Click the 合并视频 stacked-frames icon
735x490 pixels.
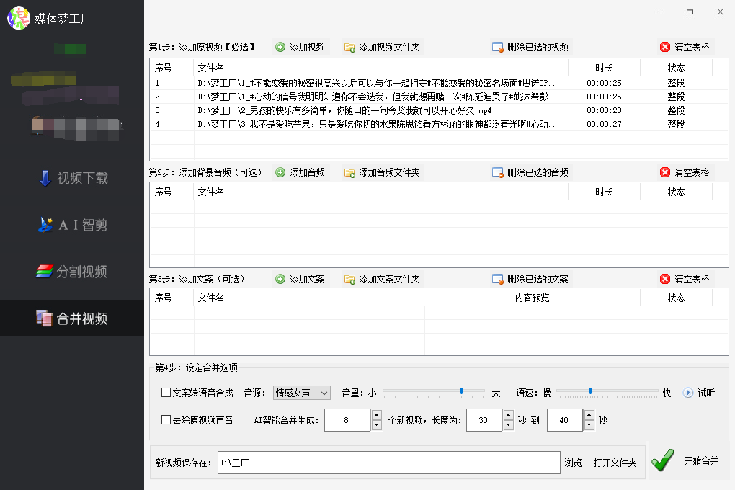[44, 318]
